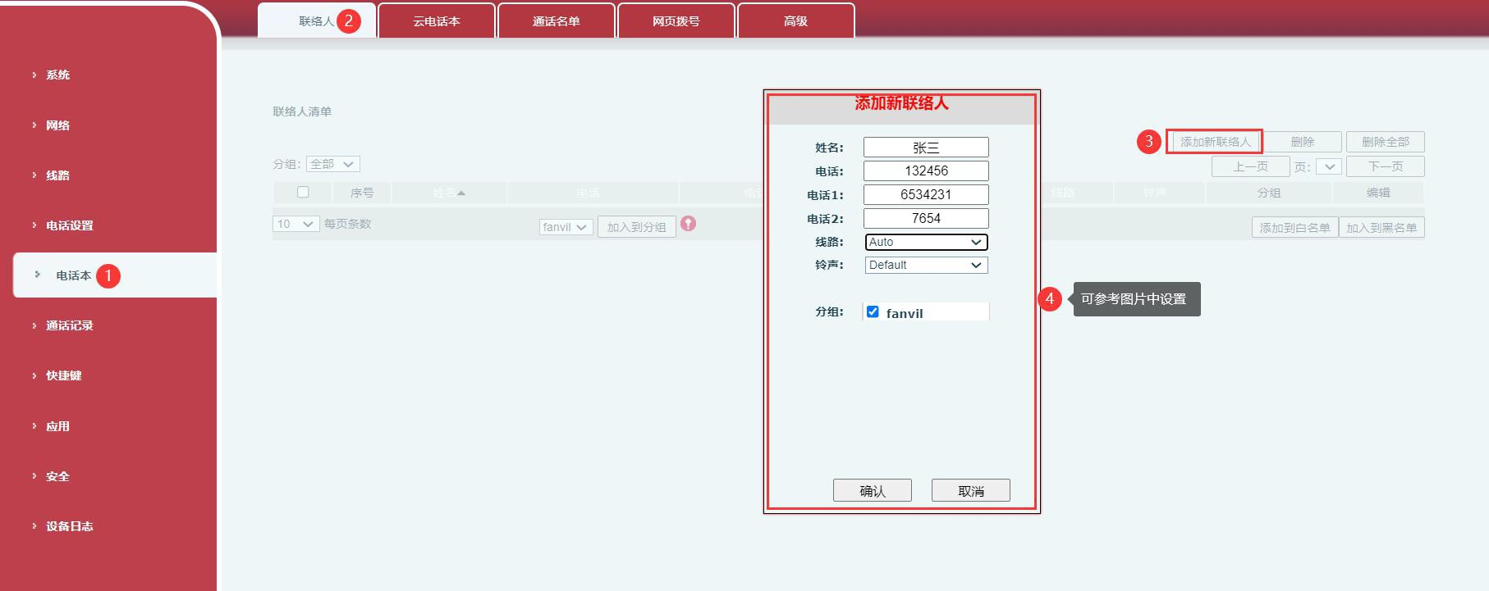Screen dimensions: 1489x591
Task: Open the 通话记录 sidebar section
Action: point(69,325)
